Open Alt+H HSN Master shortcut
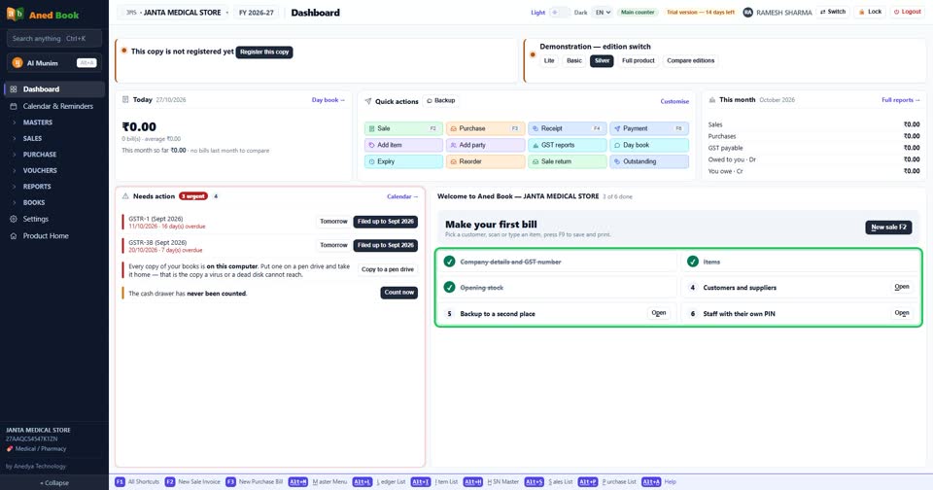This screenshot has width=933, height=490. click(x=492, y=482)
